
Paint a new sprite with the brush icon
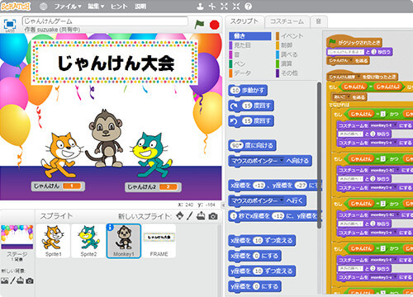pos(189,216)
